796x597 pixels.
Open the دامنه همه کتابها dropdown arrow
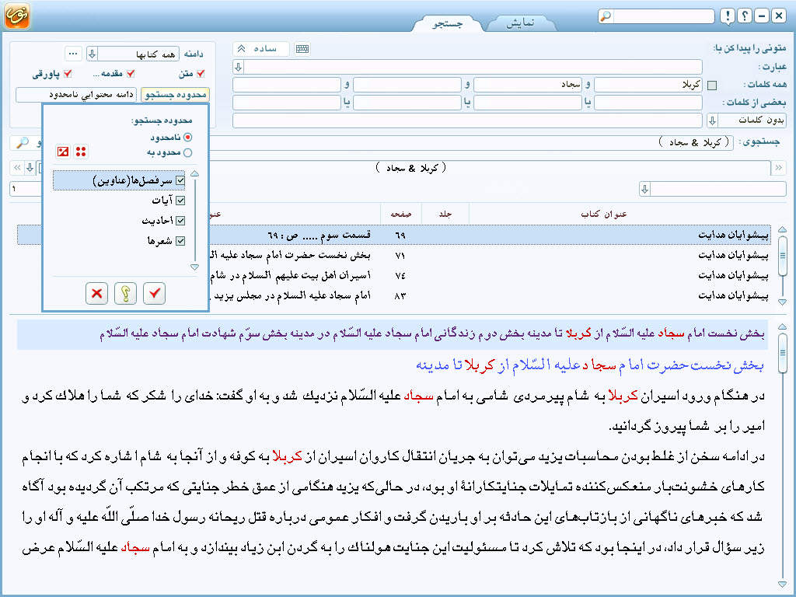click(x=92, y=54)
